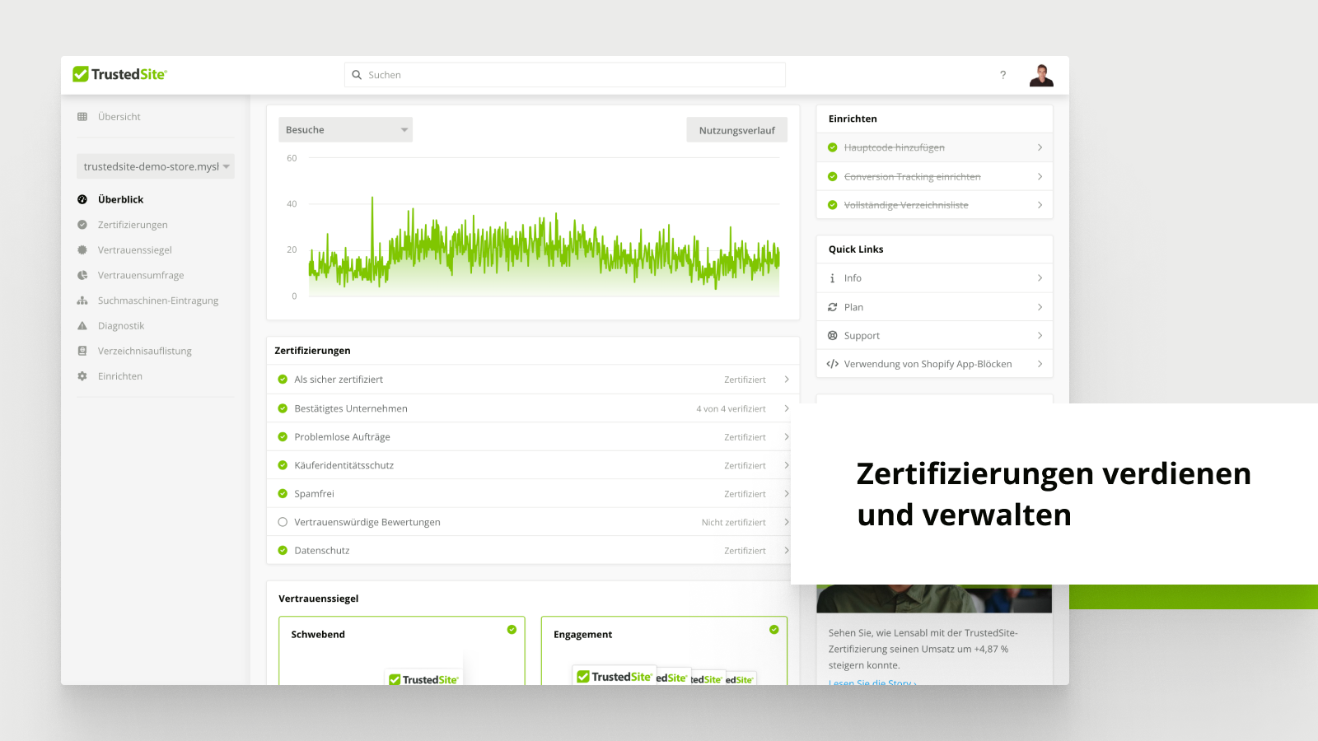Open Vertrauensumfrage in the sidebar
This screenshot has width=1318, height=741.
[x=141, y=276]
